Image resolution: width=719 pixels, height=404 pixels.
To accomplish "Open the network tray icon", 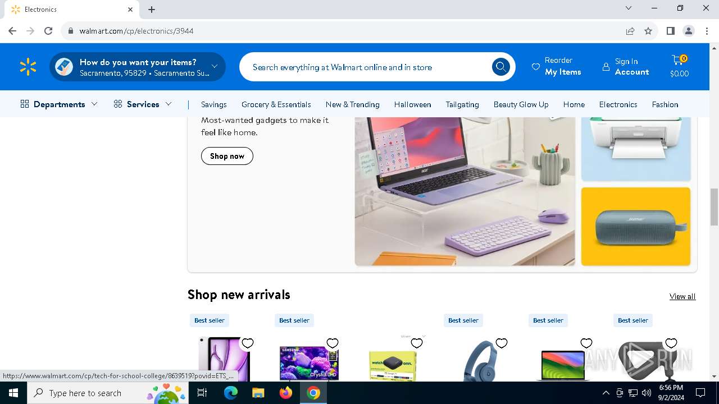I will point(633,393).
